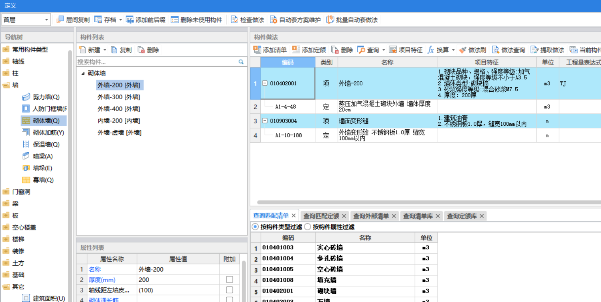Select 内墙-200 [内墙] component
Image resolution: width=601 pixels, height=302 pixels.
pos(119,121)
